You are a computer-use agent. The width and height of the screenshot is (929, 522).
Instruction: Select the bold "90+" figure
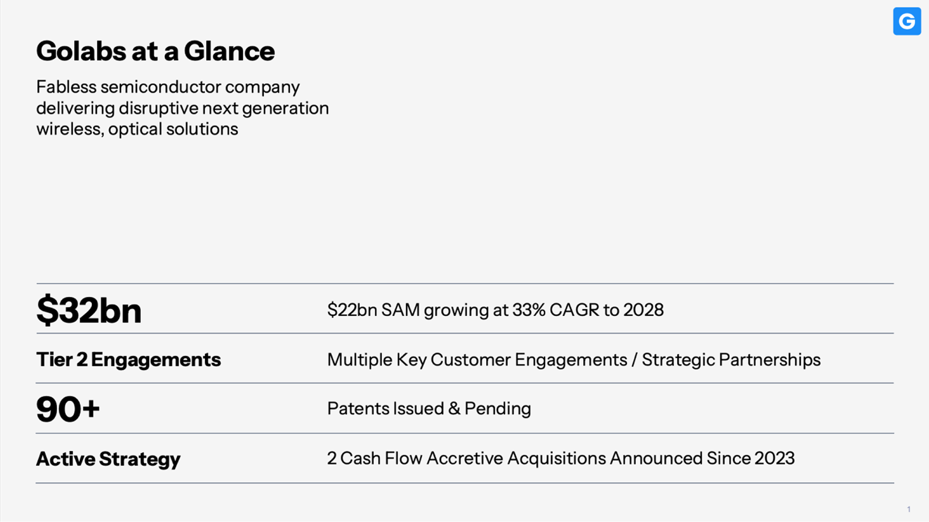[68, 409]
